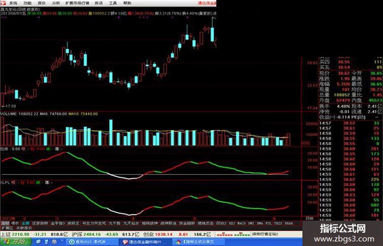Screen dimensions: 383x246
Task: Click 深圳行情主站2 server status
Action: (266, 234)
